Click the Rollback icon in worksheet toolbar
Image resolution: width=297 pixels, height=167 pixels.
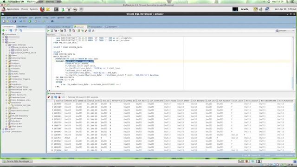[73, 31]
